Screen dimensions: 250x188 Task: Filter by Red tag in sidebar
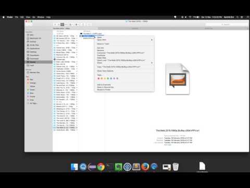30,79
